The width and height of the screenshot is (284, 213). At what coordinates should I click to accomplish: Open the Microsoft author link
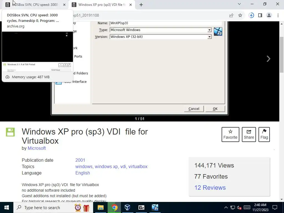point(37,148)
